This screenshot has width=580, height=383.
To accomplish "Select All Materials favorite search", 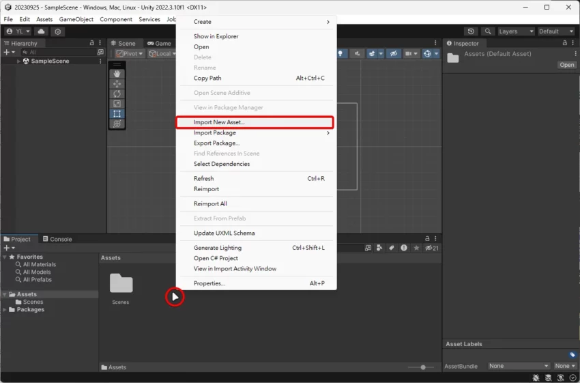I will coord(39,265).
